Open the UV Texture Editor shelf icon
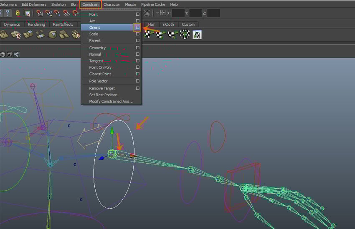The image size is (355, 229). click(x=197, y=35)
